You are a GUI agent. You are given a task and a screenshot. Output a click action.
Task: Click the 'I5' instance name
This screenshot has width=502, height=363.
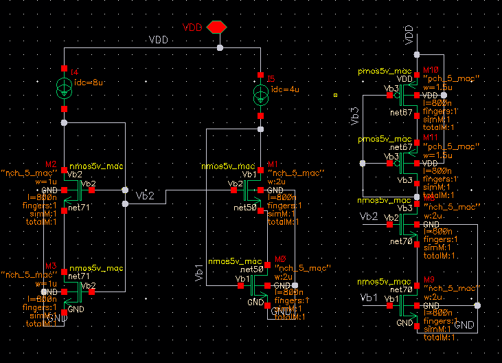click(x=271, y=79)
